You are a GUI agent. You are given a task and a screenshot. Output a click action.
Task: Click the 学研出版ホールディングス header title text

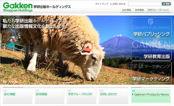(52, 7)
